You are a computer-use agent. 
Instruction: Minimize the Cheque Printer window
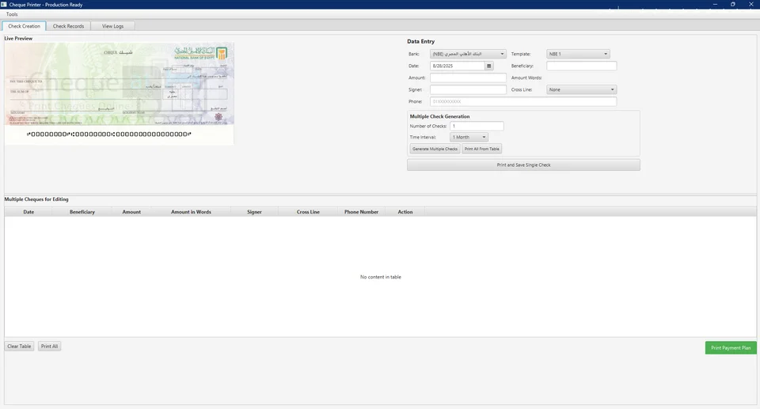(715, 5)
